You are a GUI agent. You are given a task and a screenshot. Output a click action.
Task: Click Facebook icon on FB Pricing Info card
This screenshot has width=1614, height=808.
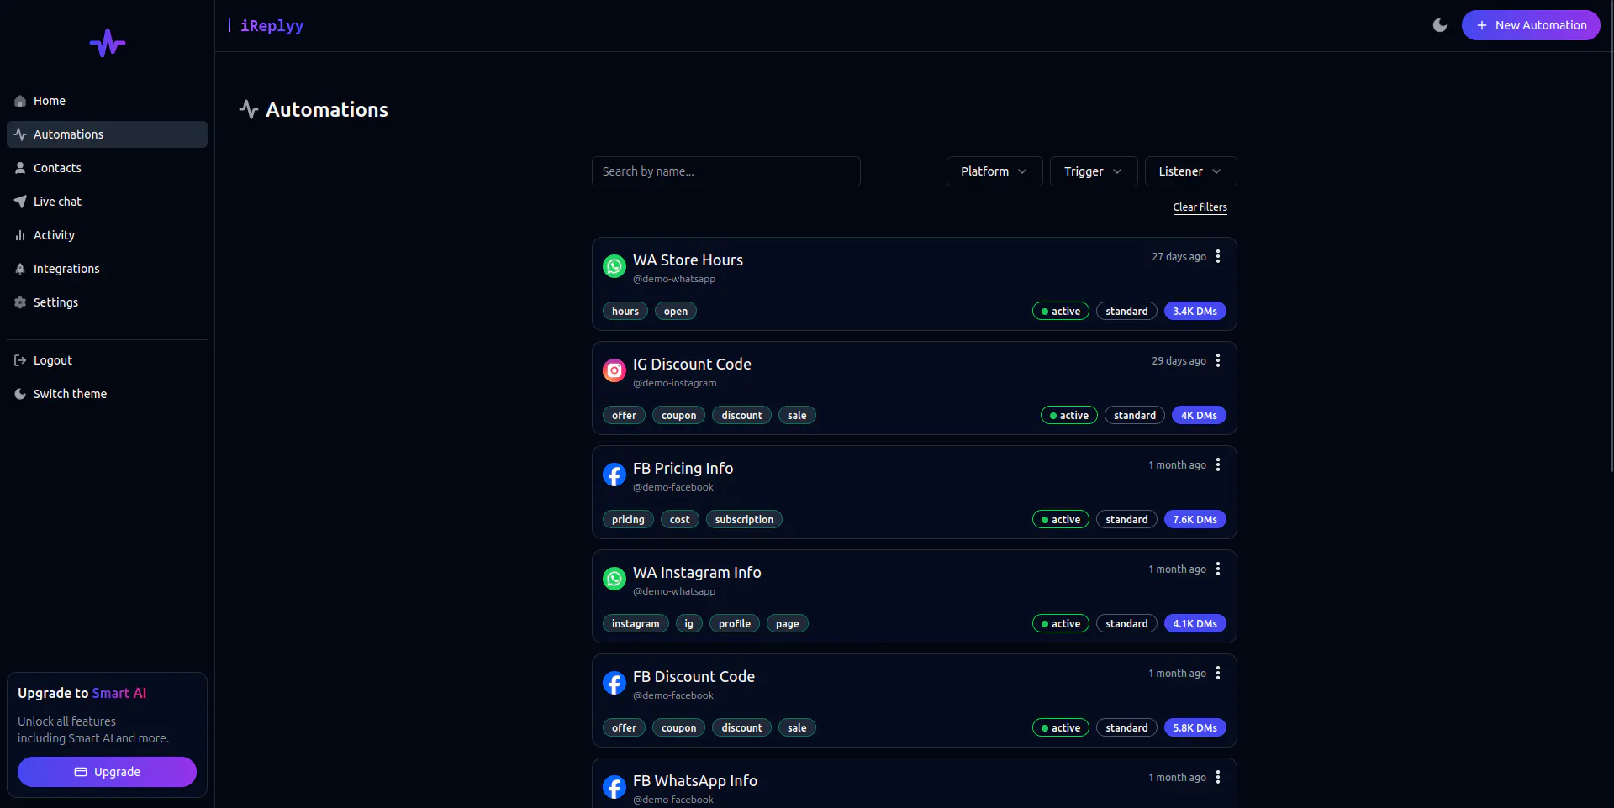point(614,475)
